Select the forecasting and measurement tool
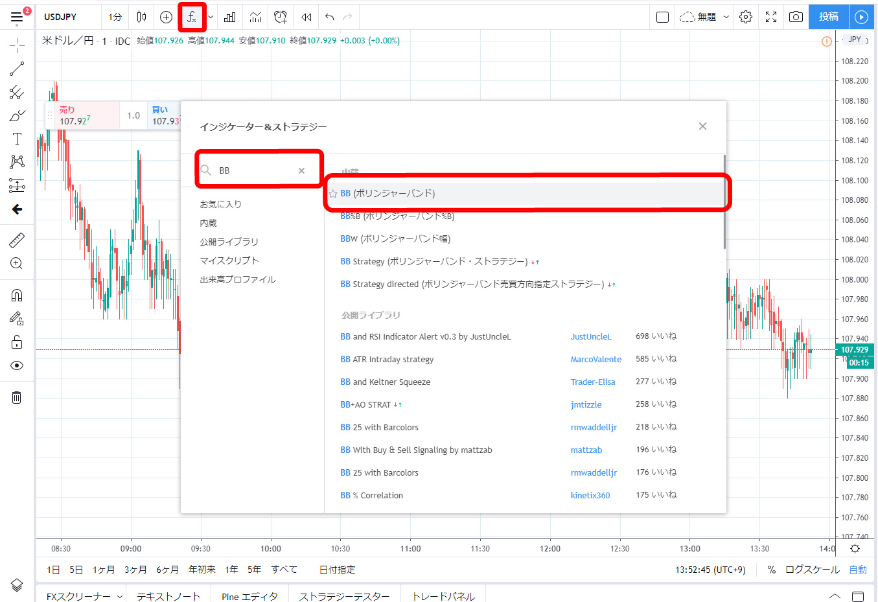The image size is (878, 602). (x=17, y=186)
